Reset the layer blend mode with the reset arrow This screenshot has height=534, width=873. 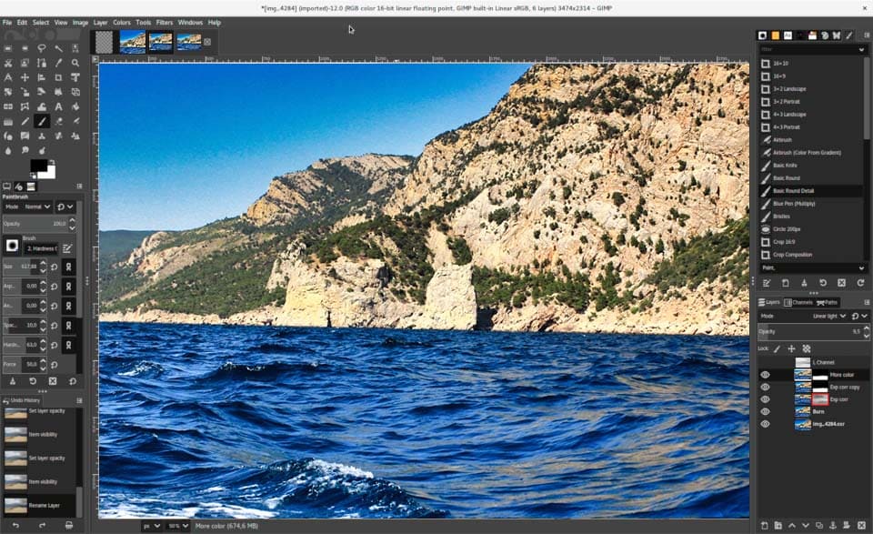coord(856,316)
